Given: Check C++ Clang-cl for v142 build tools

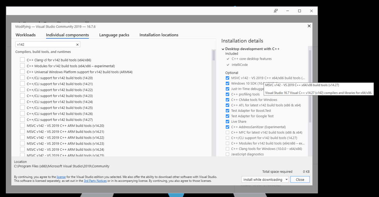Looking at the screenshot, I should (x=22, y=60).
